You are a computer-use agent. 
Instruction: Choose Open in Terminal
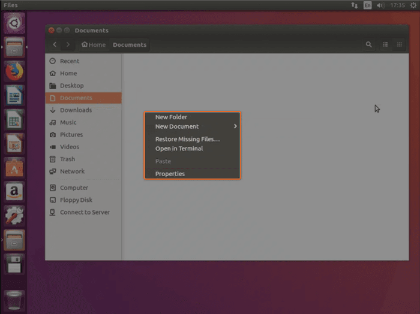pos(193,149)
